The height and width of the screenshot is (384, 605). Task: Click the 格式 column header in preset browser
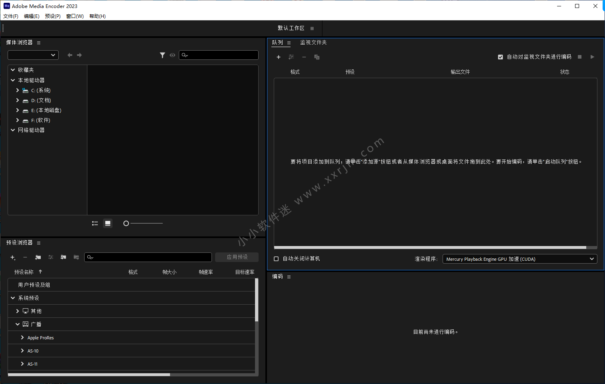point(133,272)
